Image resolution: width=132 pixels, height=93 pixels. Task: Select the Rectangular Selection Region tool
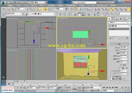(35, 9)
